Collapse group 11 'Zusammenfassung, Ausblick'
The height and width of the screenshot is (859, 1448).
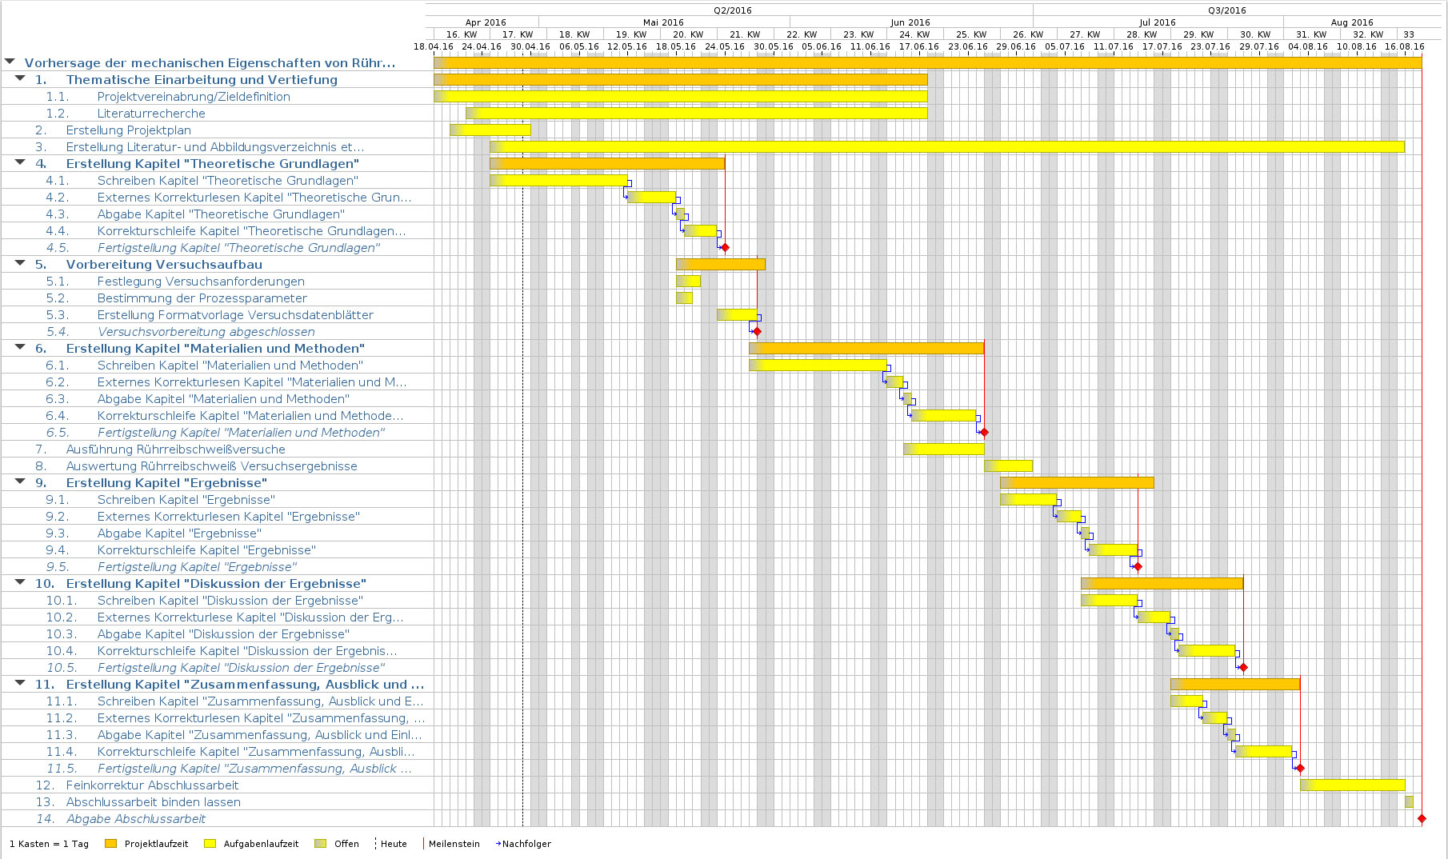tap(20, 683)
